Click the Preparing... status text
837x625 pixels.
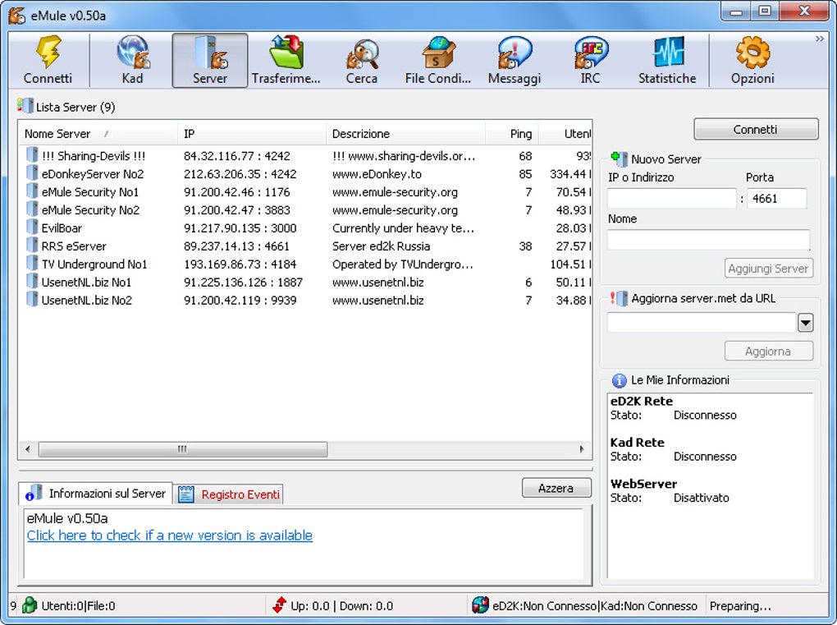click(x=740, y=606)
